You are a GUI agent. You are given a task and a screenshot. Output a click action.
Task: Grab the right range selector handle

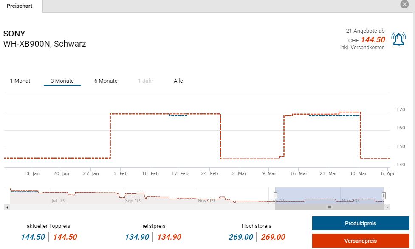pyautogui.click(x=384, y=196)
